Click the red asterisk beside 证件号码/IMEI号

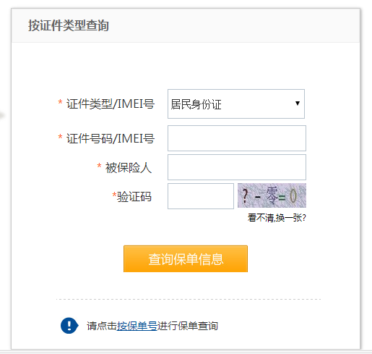click(x=60, y=137)
